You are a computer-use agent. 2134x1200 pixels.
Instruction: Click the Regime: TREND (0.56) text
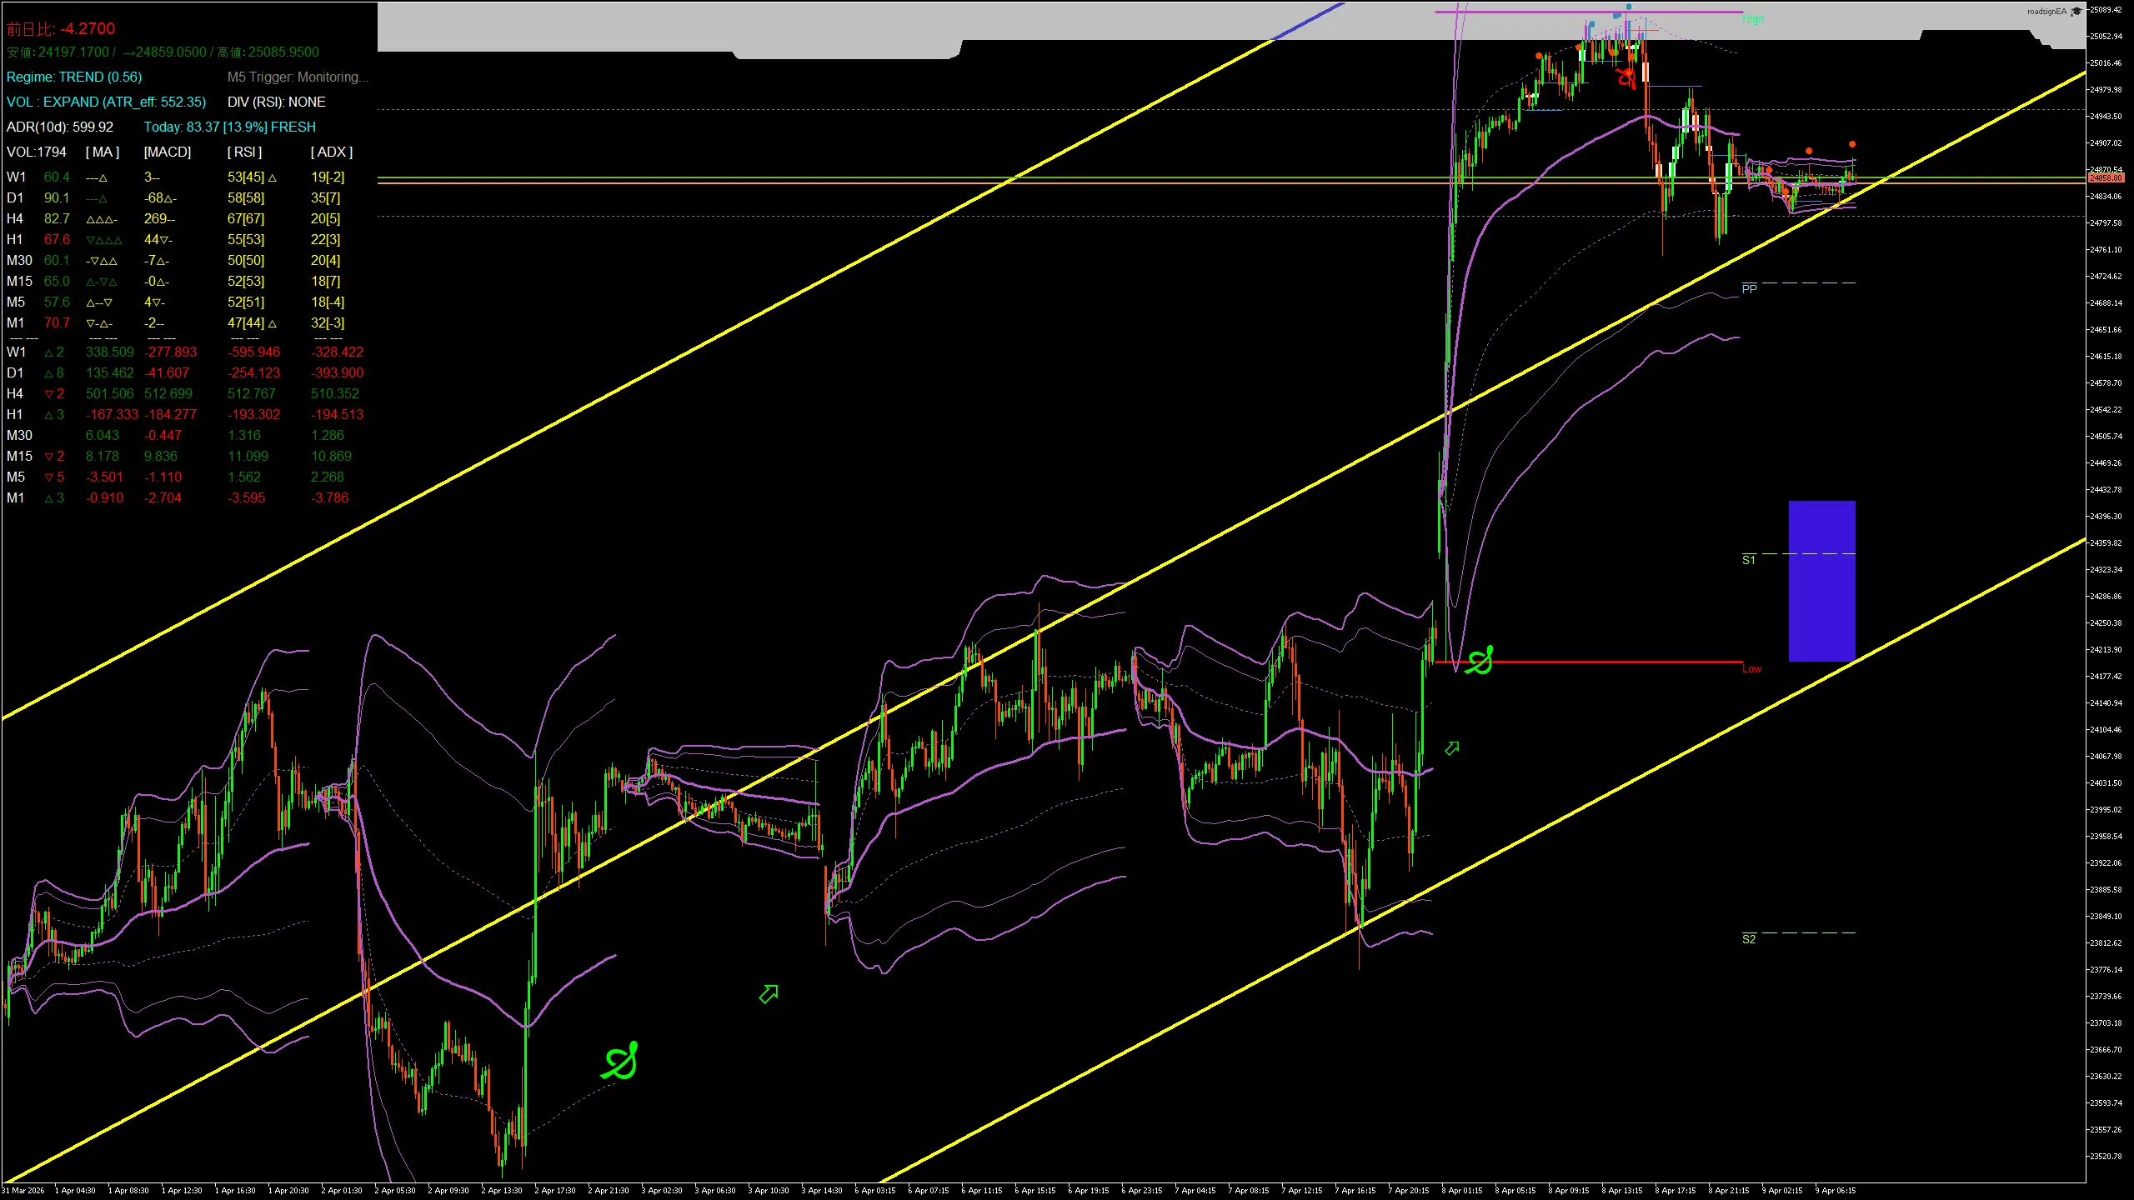(x=74, y=77)
